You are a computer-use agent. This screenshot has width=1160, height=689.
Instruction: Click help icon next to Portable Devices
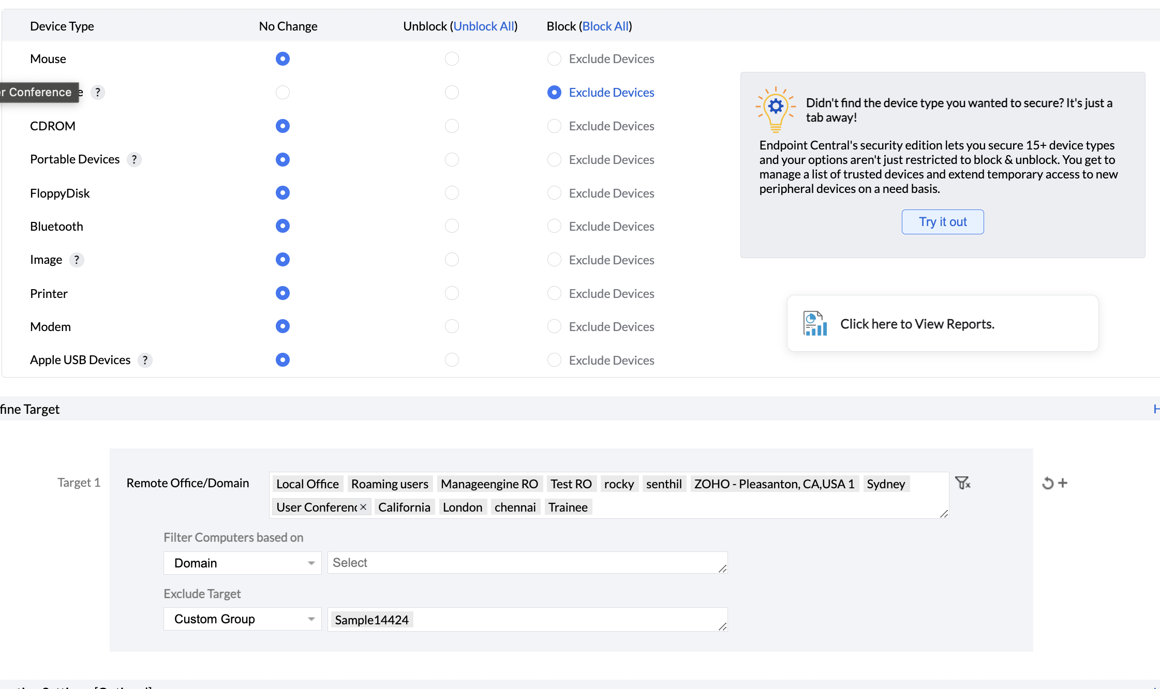pyautogui.click(x=134, y=159)
